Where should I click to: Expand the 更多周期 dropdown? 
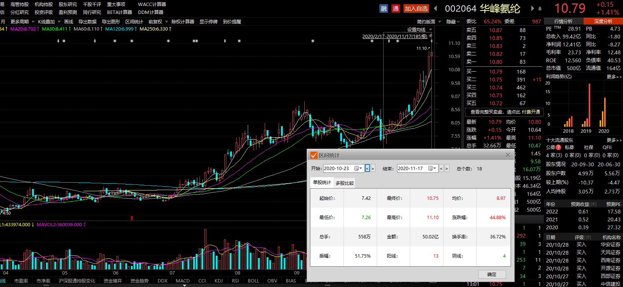(x=22, y=22)
